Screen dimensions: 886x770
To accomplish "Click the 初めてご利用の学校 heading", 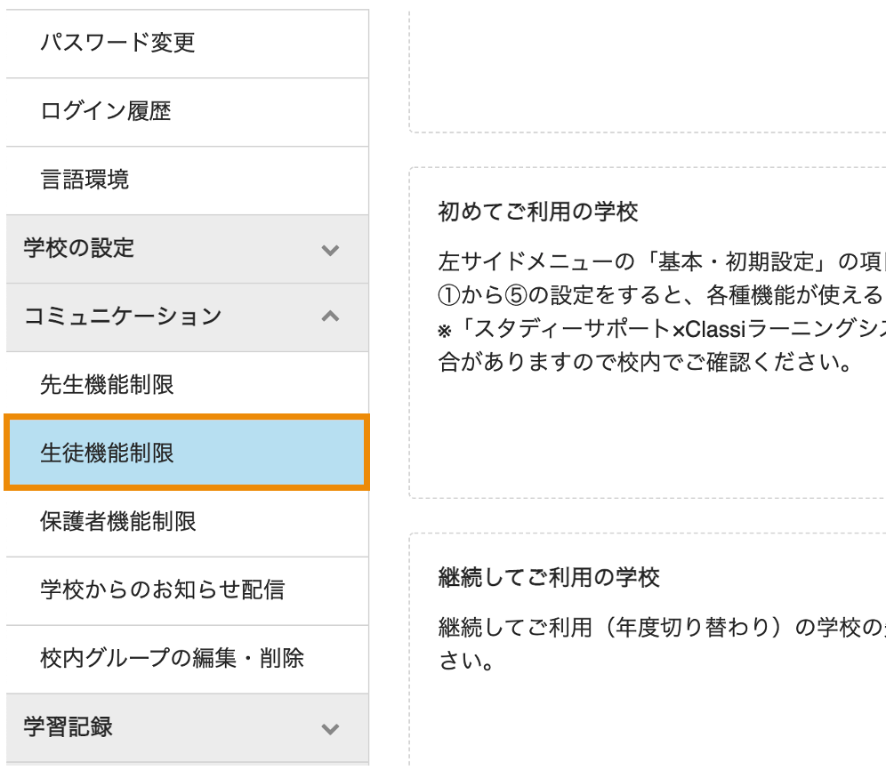I will (538, 212).
